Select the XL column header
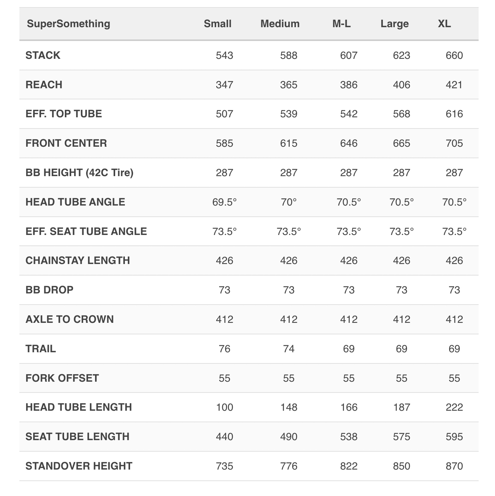Viewport: 495px width, 496px height. tap(444, 24)
